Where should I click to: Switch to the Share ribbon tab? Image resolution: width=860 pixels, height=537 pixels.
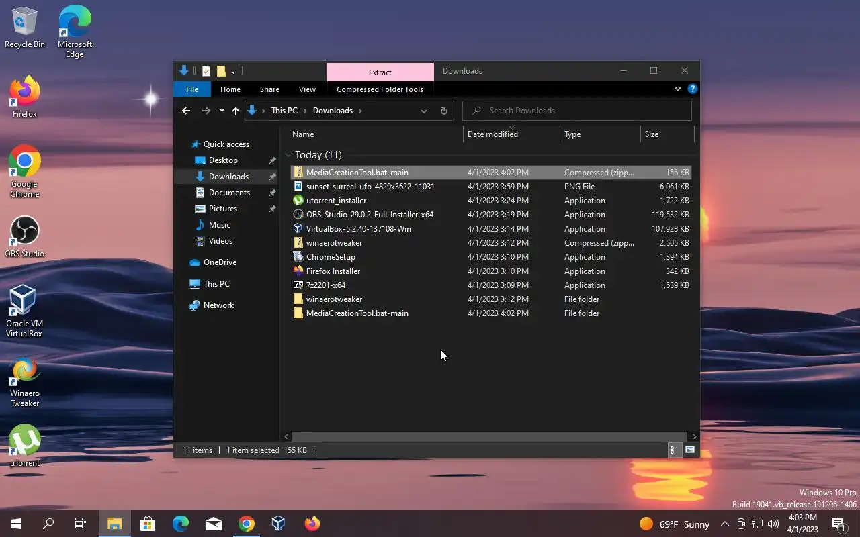269,89
